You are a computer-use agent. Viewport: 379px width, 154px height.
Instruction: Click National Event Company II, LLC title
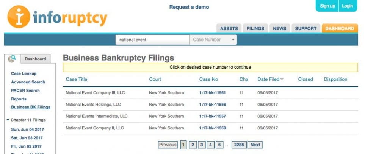point(95,128)
